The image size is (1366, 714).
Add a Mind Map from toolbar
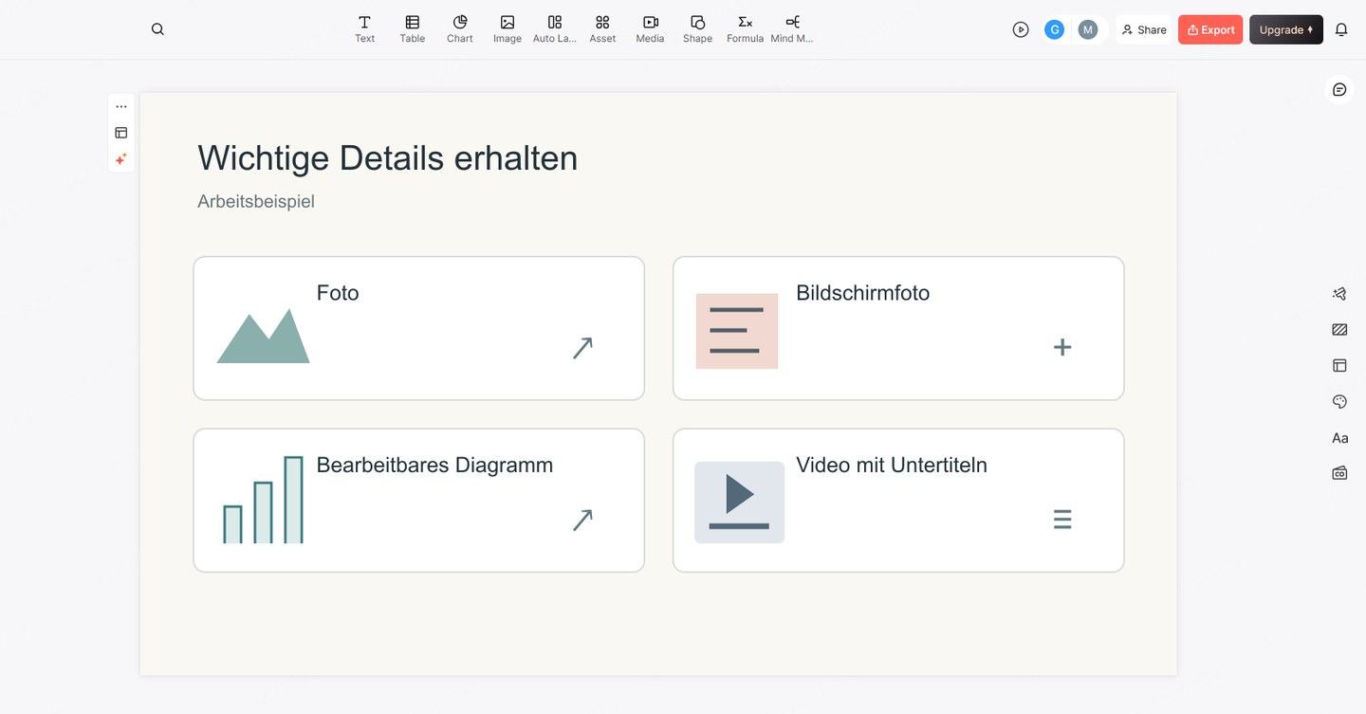click(792, 28)
